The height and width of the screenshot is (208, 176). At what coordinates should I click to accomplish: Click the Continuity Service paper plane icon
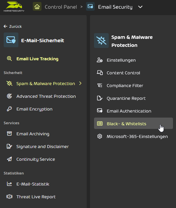(9, 159)
